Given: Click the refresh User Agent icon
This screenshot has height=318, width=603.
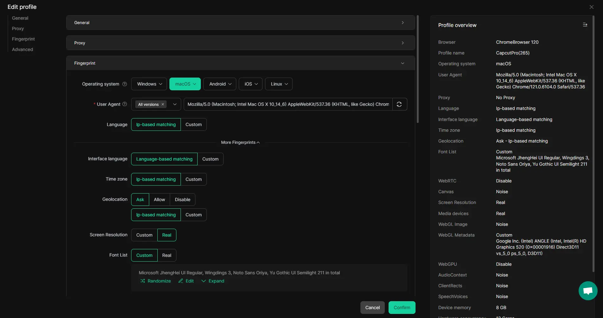Looking at the screenshot, I should point(399,104).
